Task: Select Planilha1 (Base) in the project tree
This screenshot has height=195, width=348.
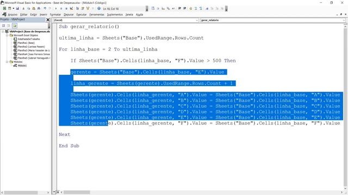Action: click(x=26, y=43)
